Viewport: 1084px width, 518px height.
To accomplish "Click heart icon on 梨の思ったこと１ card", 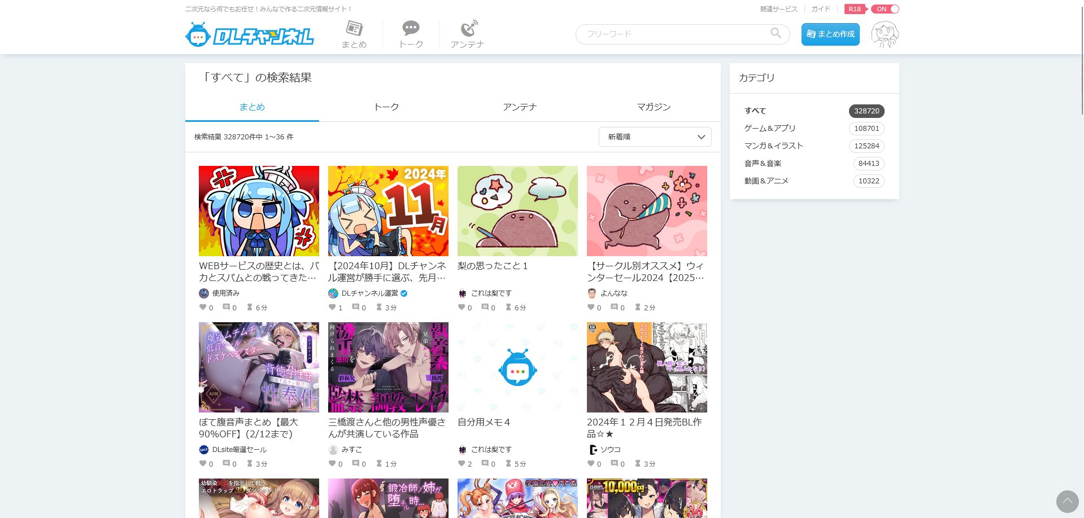I will click(462, 308).
